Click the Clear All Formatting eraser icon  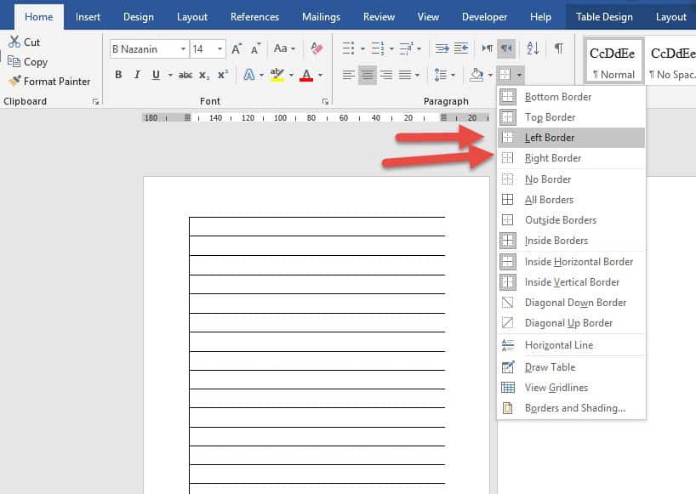317,48
